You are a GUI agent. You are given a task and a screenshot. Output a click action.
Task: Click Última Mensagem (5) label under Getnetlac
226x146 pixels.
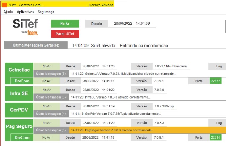pos(51,74)
